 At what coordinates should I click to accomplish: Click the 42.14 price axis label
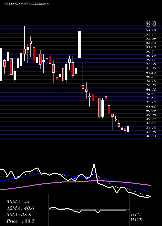151,102
